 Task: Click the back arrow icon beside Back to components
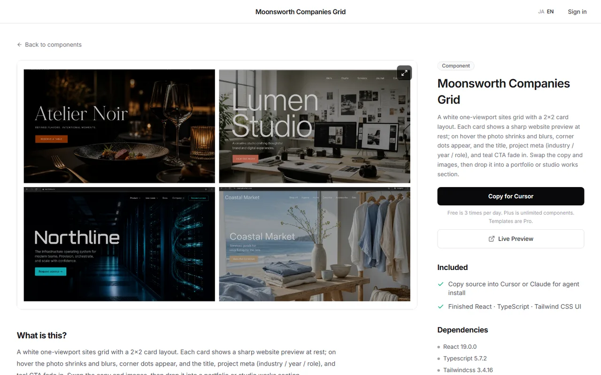[x=19, y=45]
